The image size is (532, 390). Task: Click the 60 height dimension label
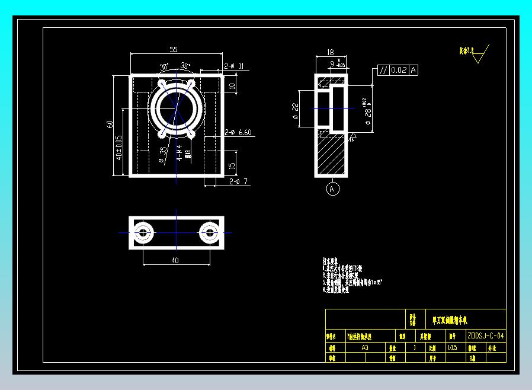coord(110,124)
